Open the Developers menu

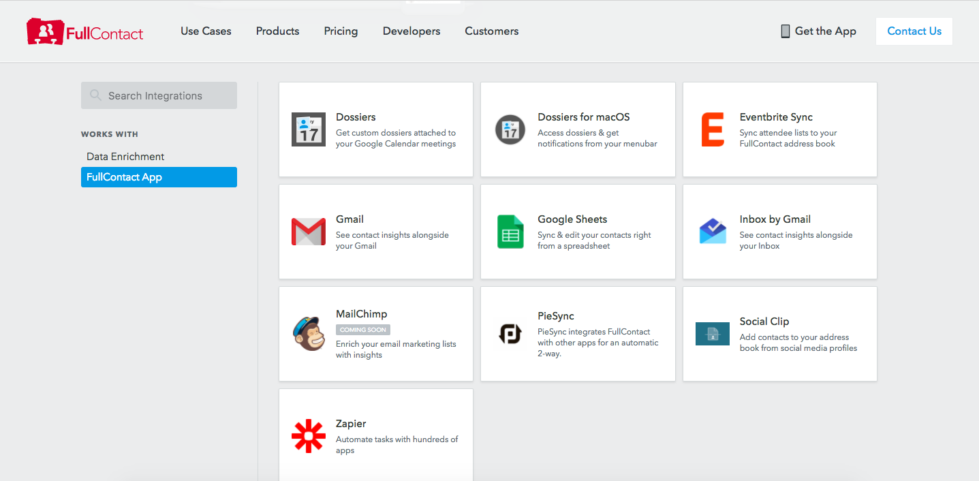pos(411,31)
